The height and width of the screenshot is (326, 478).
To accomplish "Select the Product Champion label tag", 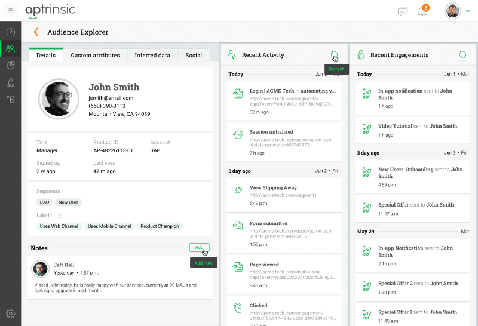I will pyautogui.click(x=160, y=226).
